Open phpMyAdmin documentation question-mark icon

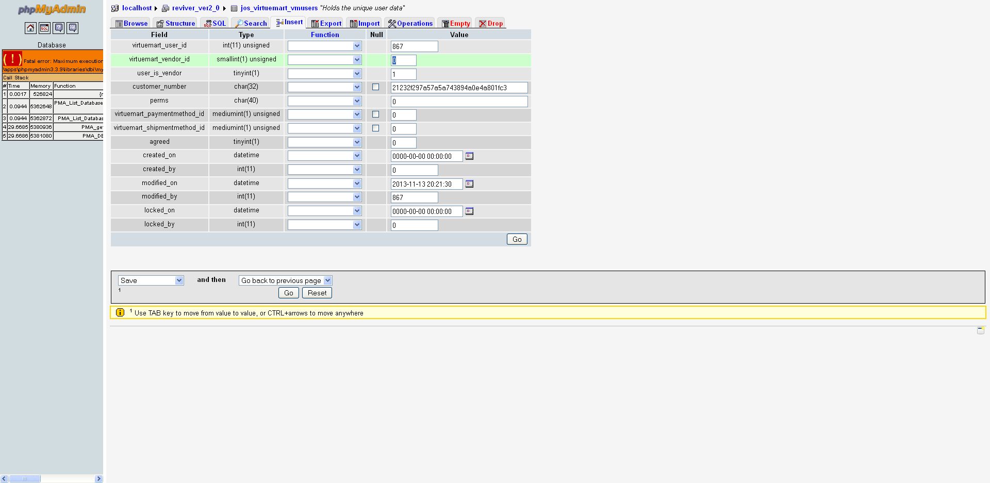pyautogui.click(x=59, y=28)
